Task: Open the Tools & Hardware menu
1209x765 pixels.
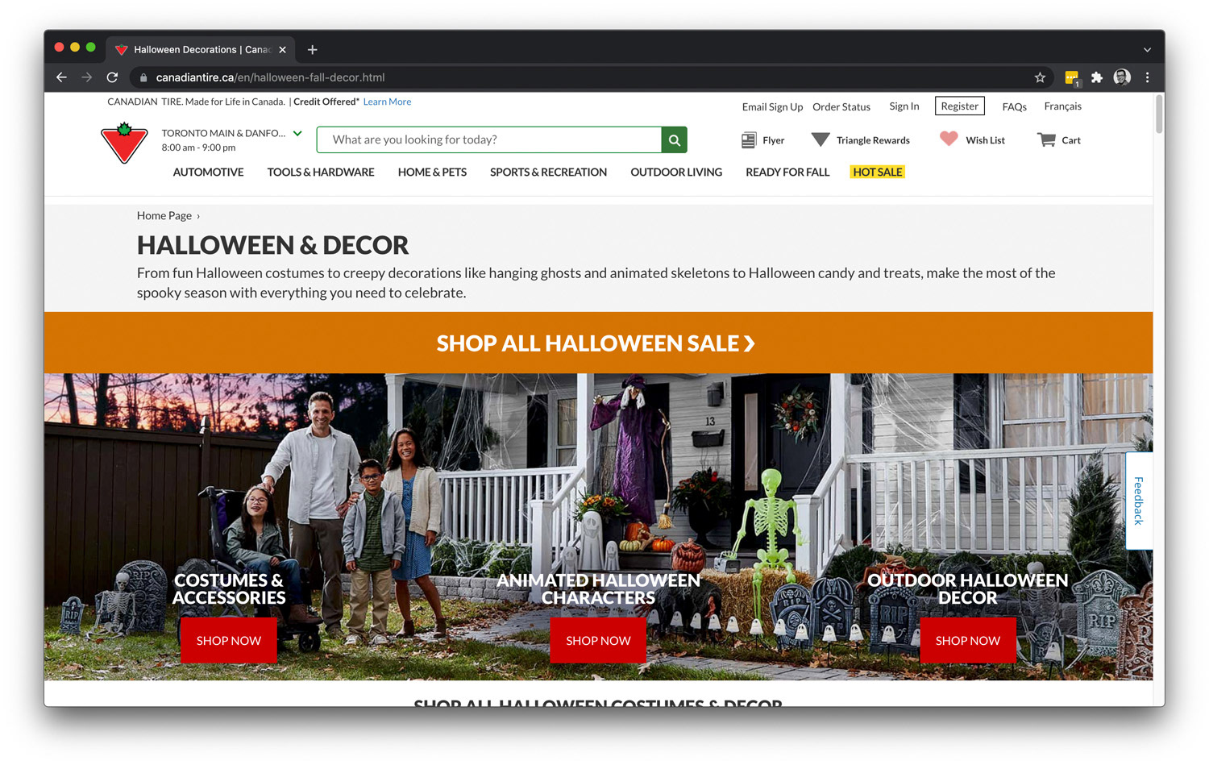Action: (x=321, y=172)
